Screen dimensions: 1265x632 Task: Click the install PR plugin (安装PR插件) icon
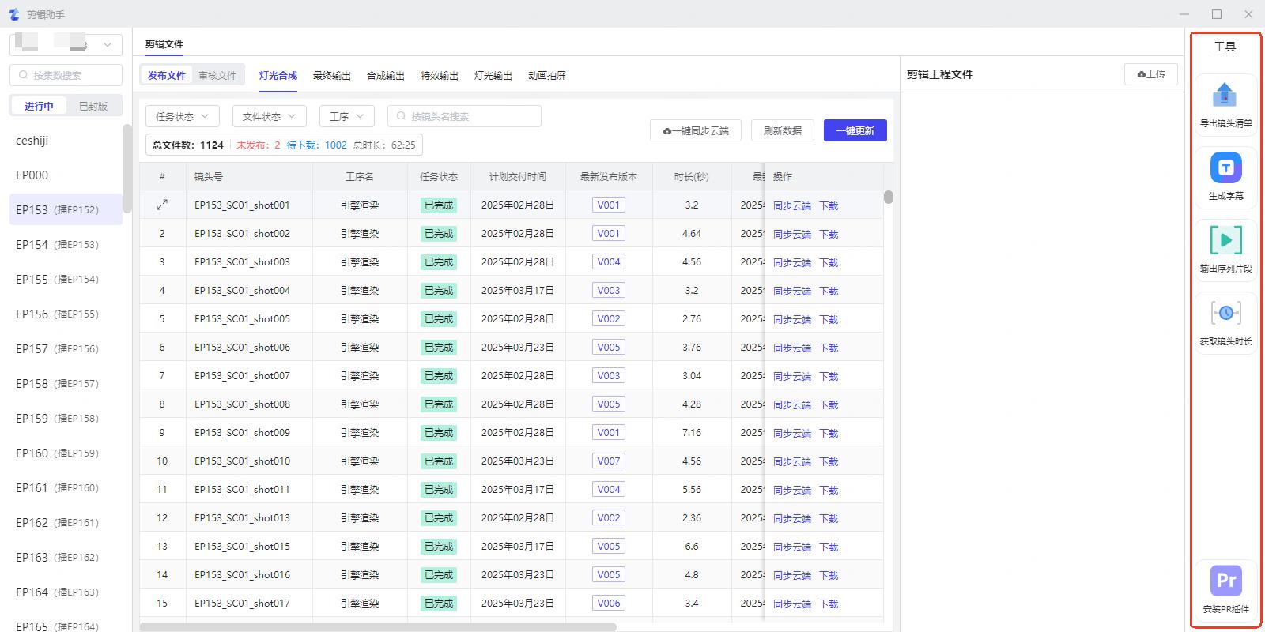click(x=1225, y=581)
